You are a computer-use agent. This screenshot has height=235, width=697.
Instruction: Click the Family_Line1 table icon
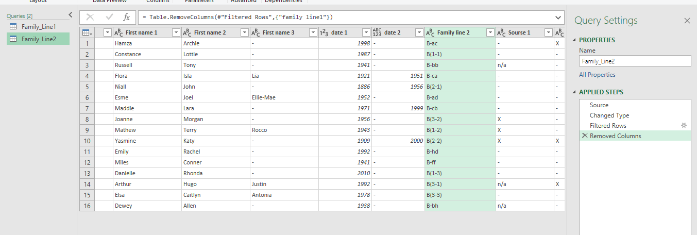13,26
